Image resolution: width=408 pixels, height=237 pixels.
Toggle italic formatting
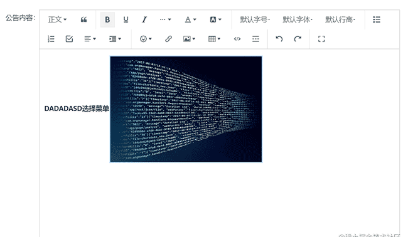coord(144,19)
